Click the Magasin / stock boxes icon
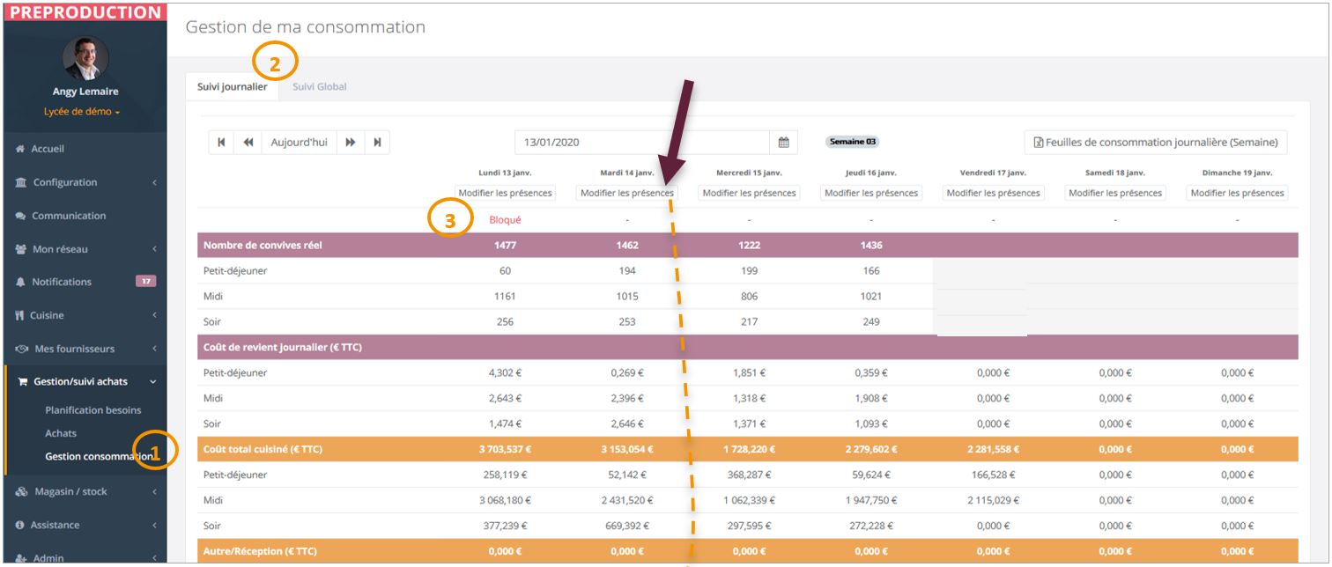 point(22,491)
